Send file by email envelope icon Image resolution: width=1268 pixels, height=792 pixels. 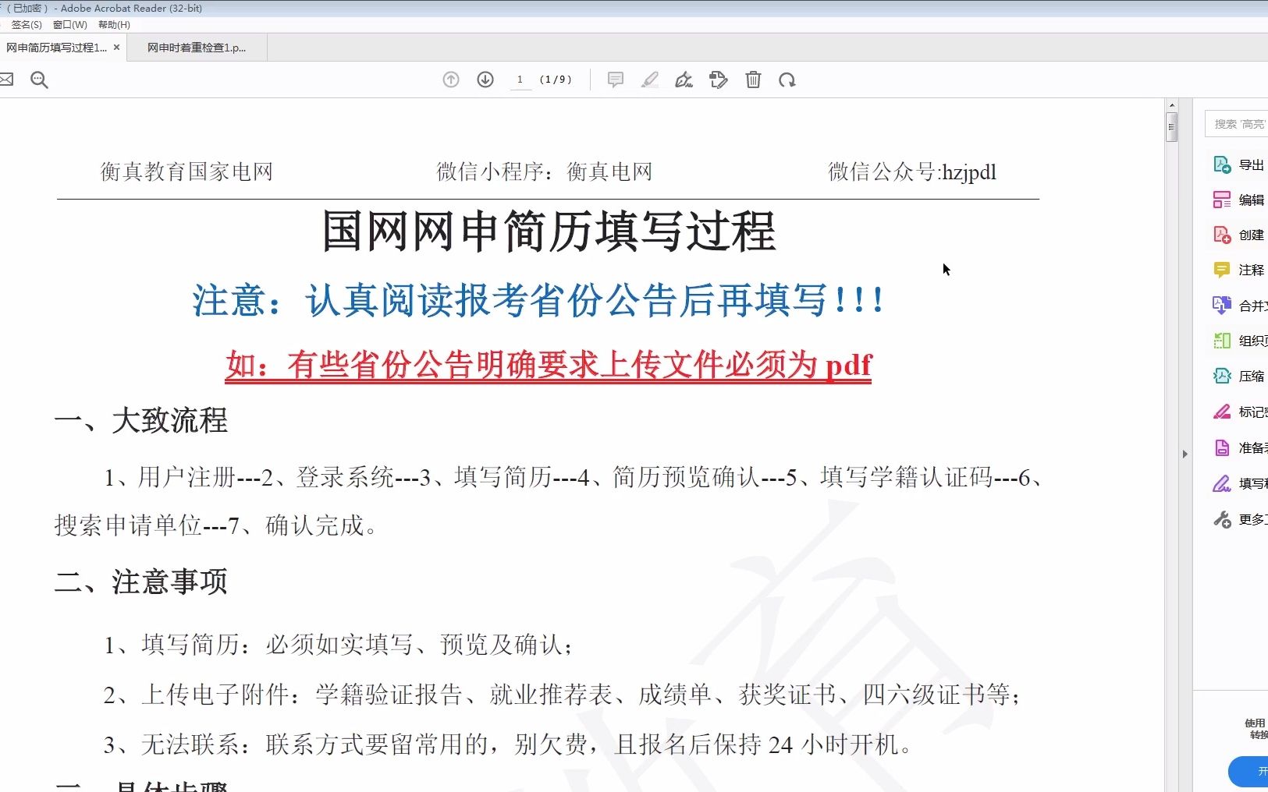pyautogui.click(x=6, y=80)
